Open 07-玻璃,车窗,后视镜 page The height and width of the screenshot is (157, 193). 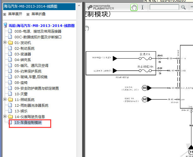(31, 77)
